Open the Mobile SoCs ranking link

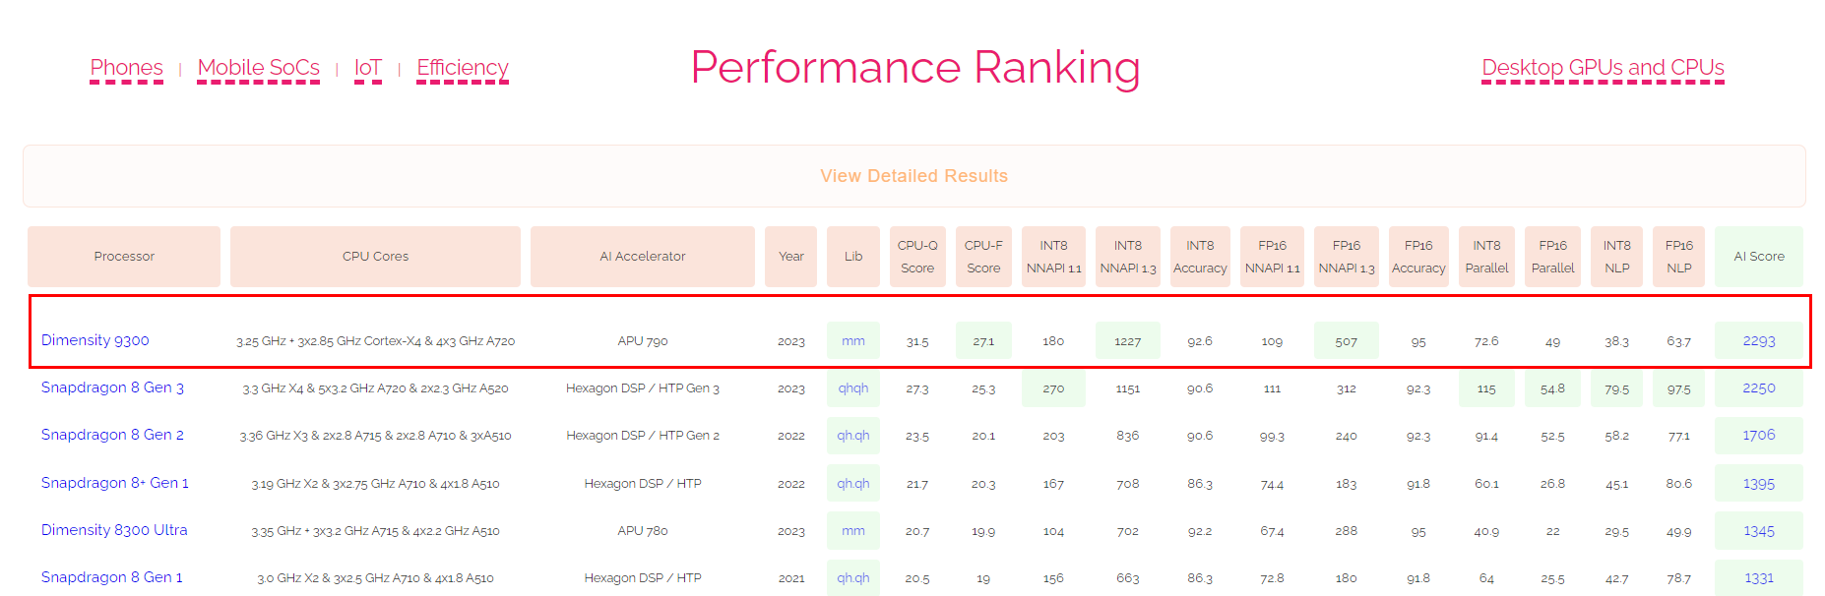[258, 68]
